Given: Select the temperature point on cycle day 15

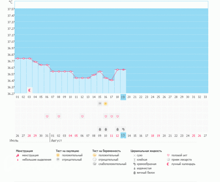Looking at the screenshot, I should 100,72.
